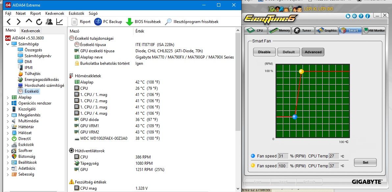Open the Fájl menu

tap(8, 13)
